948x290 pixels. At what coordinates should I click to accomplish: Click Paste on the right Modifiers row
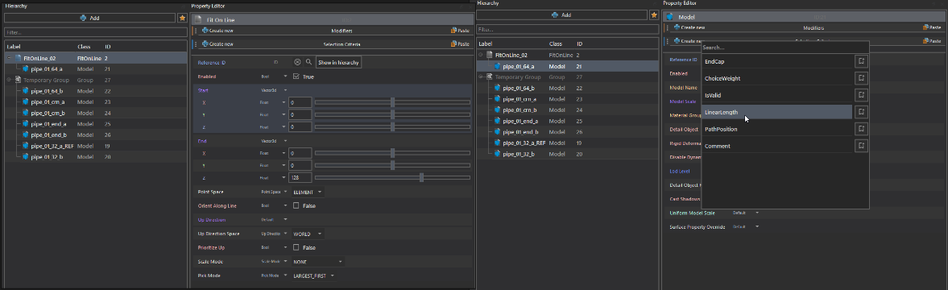click(x=932, y=27)
